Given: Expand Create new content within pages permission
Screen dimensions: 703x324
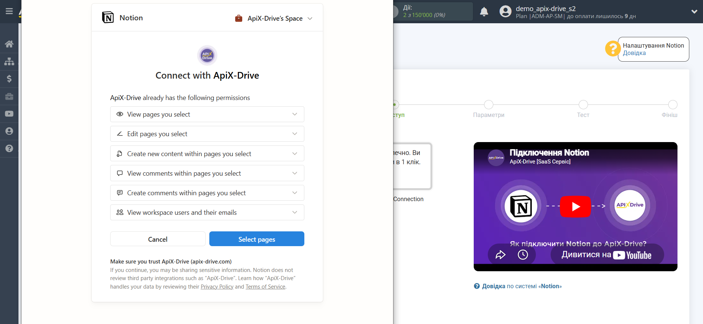Looking at the screenshot, I should tap(207, 154).
